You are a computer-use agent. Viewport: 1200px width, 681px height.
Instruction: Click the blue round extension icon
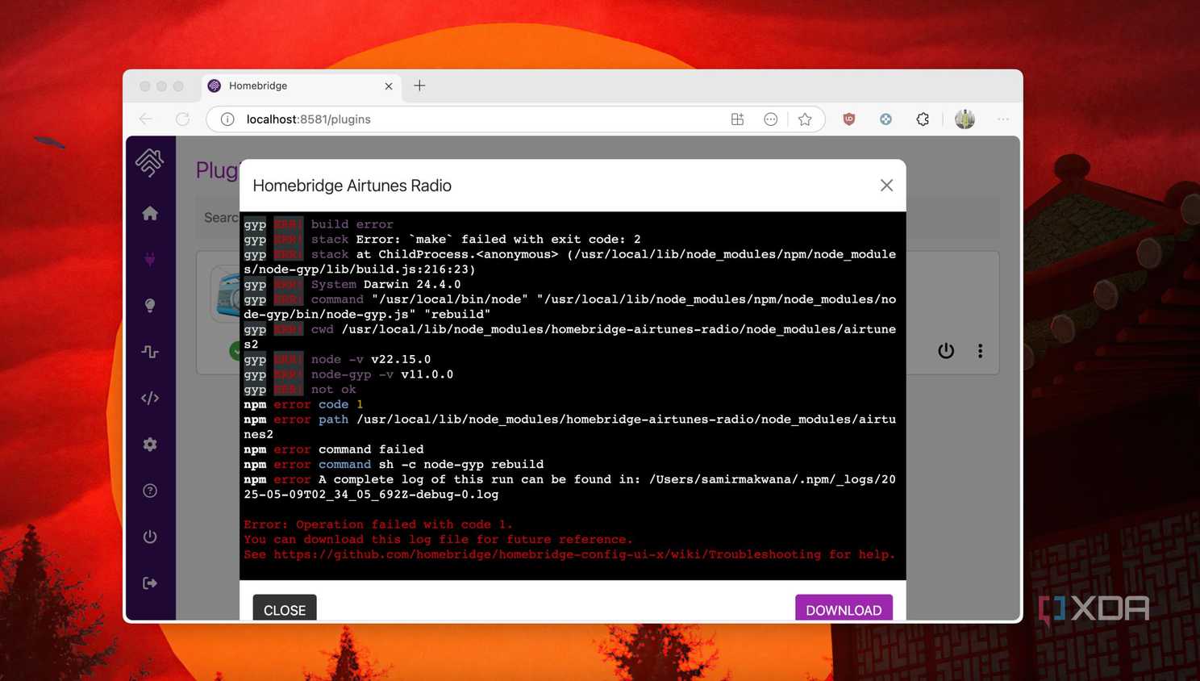click(x=885, y=119)
